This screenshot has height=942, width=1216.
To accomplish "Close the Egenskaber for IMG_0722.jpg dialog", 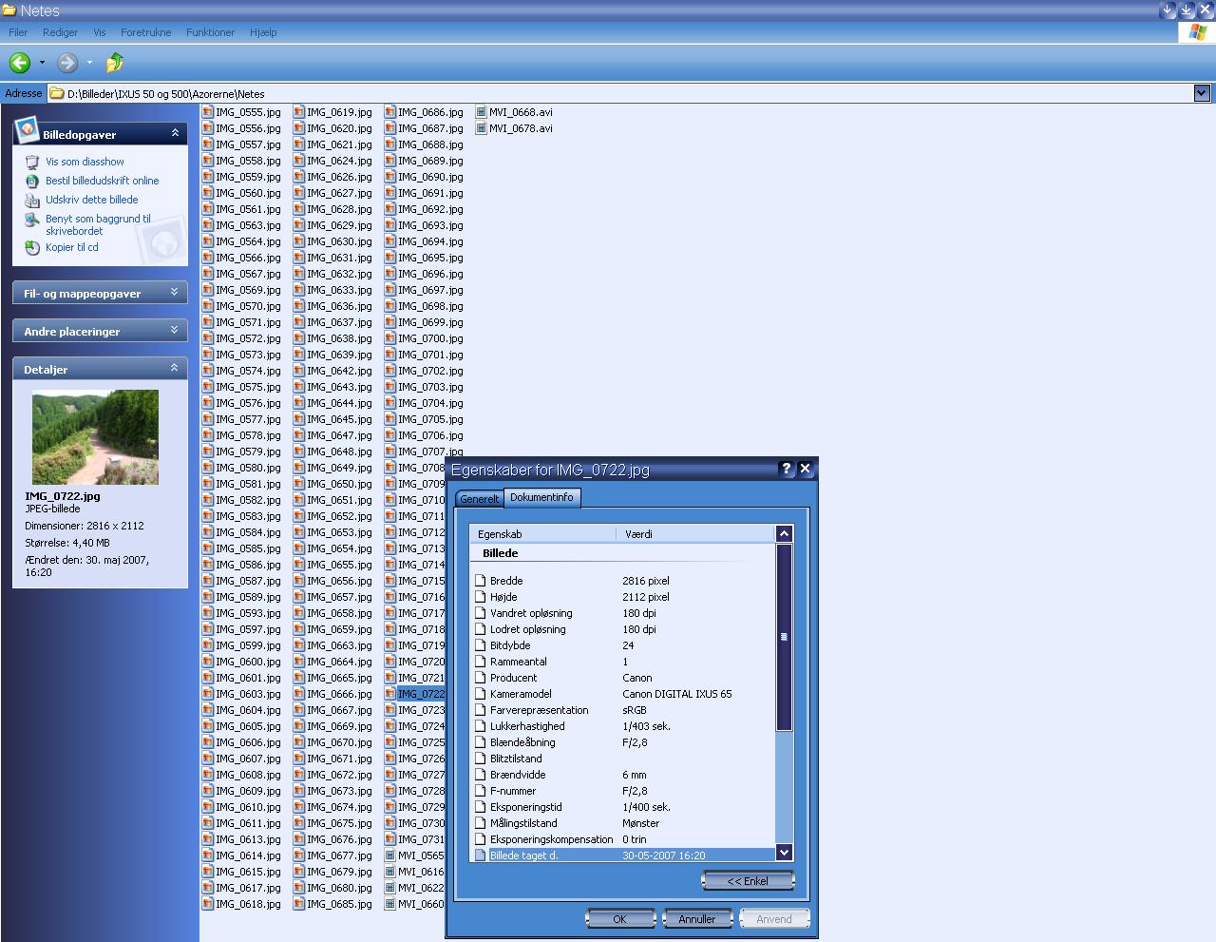I will pyautogui.click(x=806, y=469).
